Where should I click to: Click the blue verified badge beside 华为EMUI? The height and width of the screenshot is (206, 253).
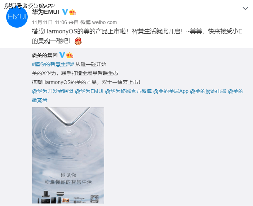coord(65,12)
